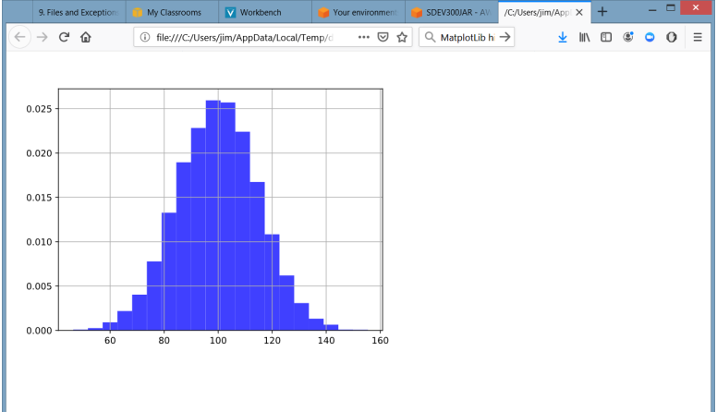Open the Downloads panel
717x412 pixels.
563,37
